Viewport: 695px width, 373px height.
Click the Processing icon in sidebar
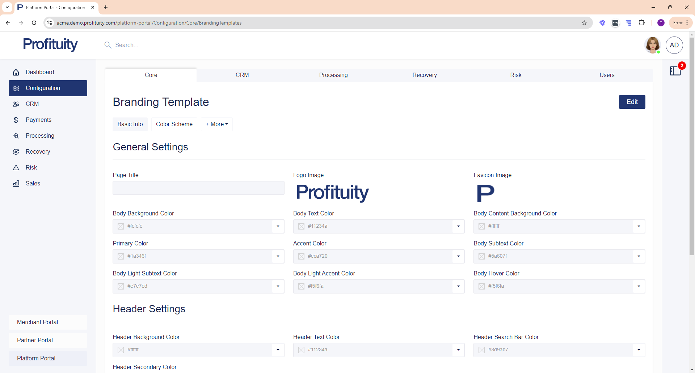tap(16, 136)
